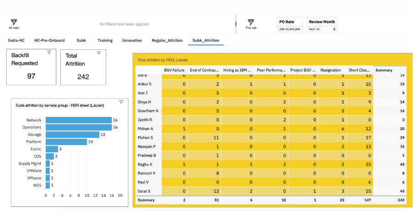
Task: Switch to the Subk tab
Action: pyautogui.click(x=81, y=40)
